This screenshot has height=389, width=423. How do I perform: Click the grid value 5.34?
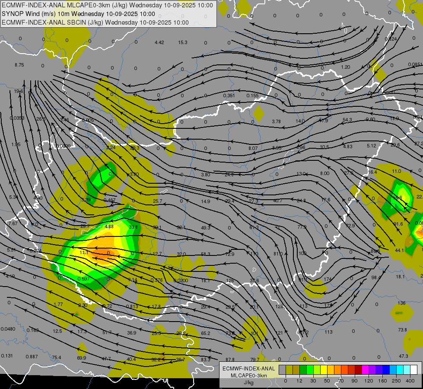click(x=14, y=197)
